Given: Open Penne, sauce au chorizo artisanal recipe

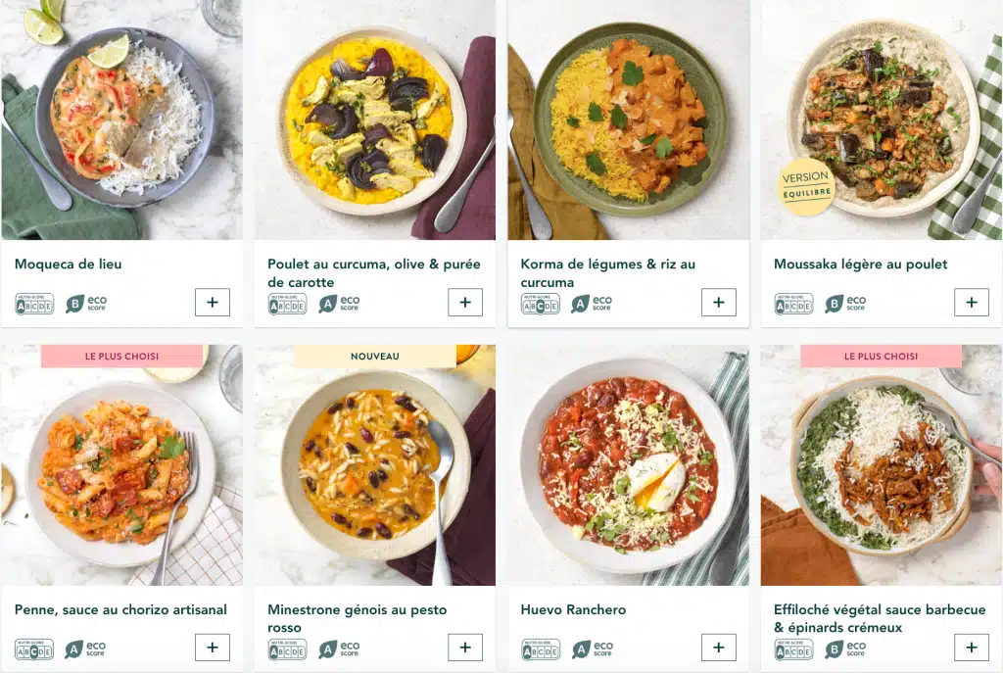Looking at the screenshot, I should point(119,608).
